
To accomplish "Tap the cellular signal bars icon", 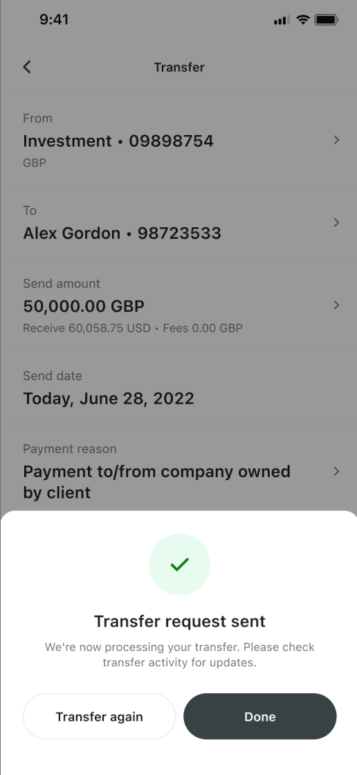I will click(x=282, y=20).
